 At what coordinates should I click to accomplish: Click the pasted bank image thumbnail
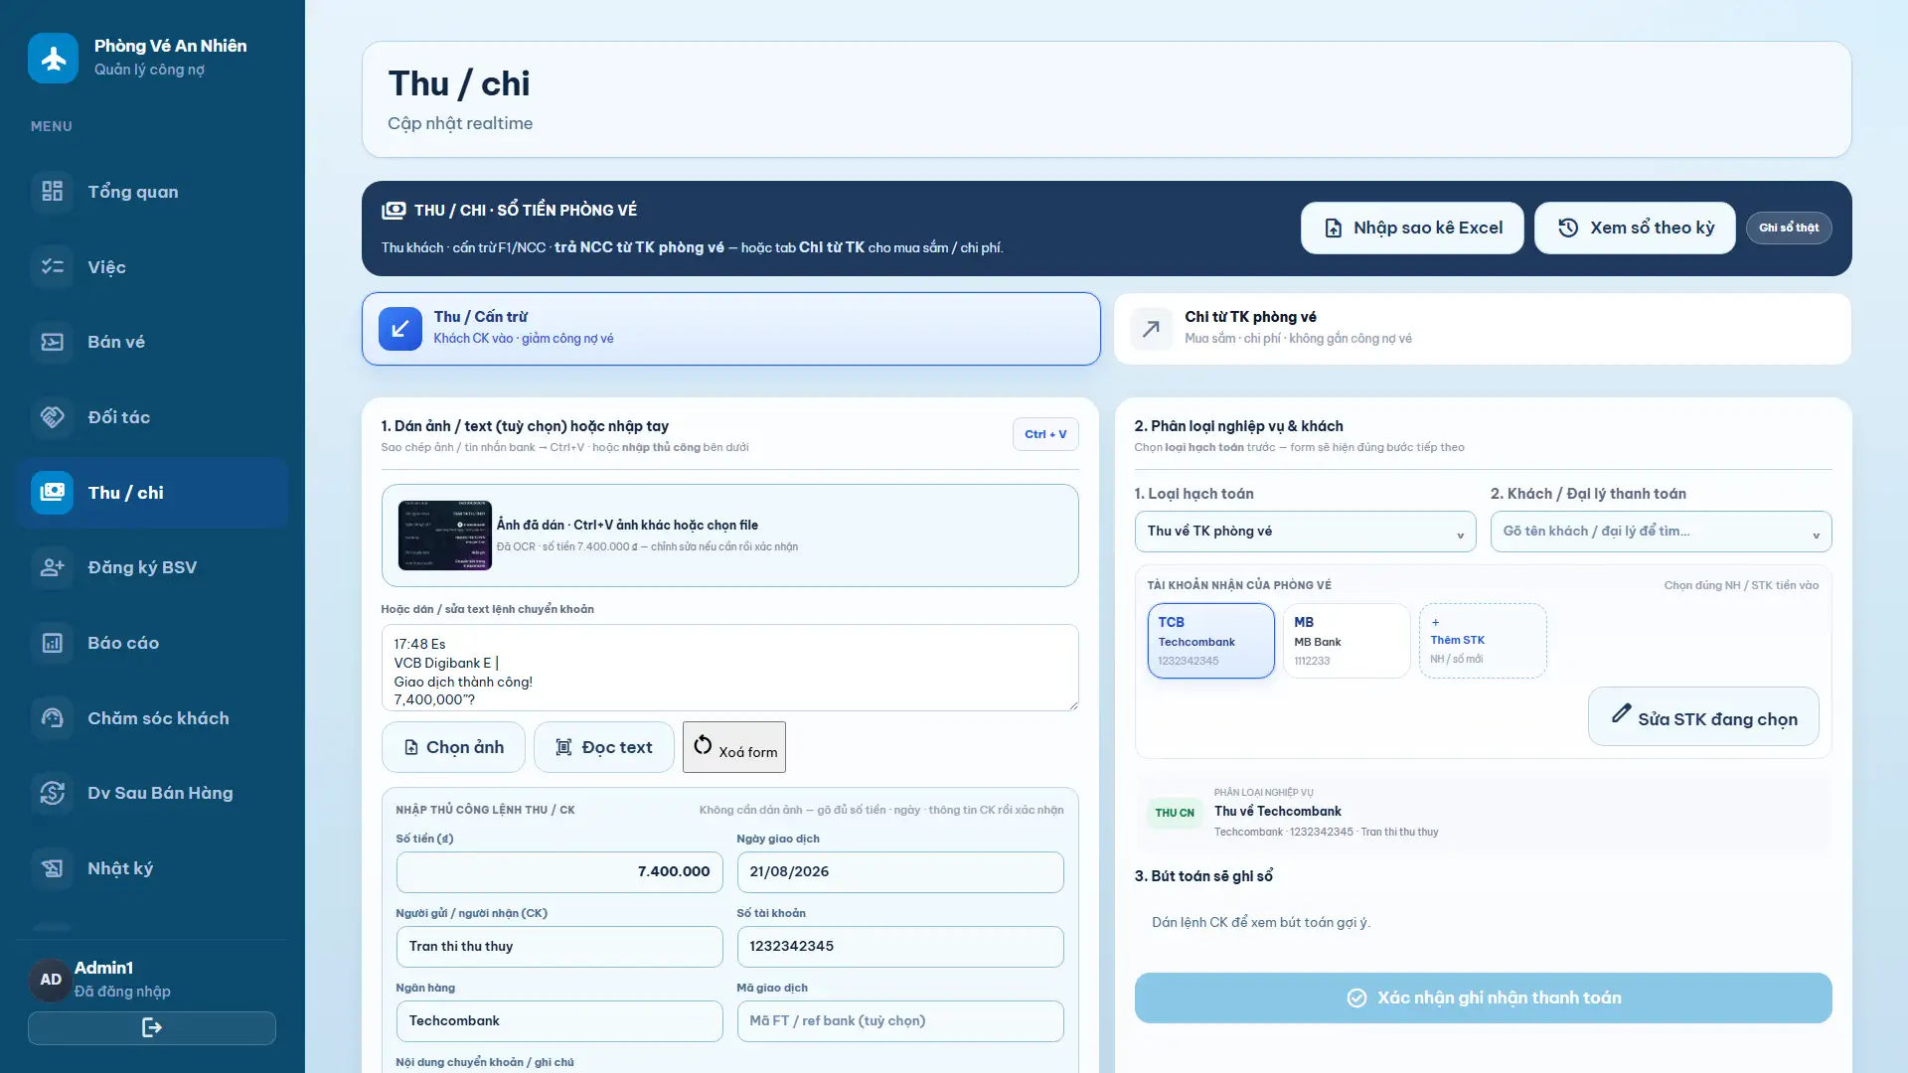tap(444, 536)
